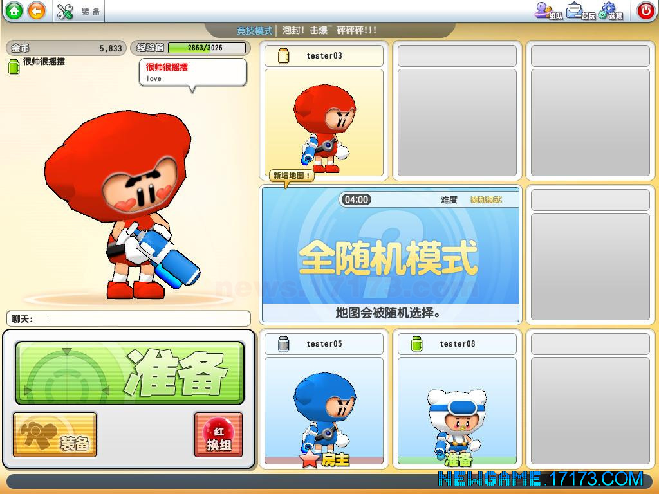Click the tester03 name label
Screen dimensions: 659x494
click(x=324, y=55)
